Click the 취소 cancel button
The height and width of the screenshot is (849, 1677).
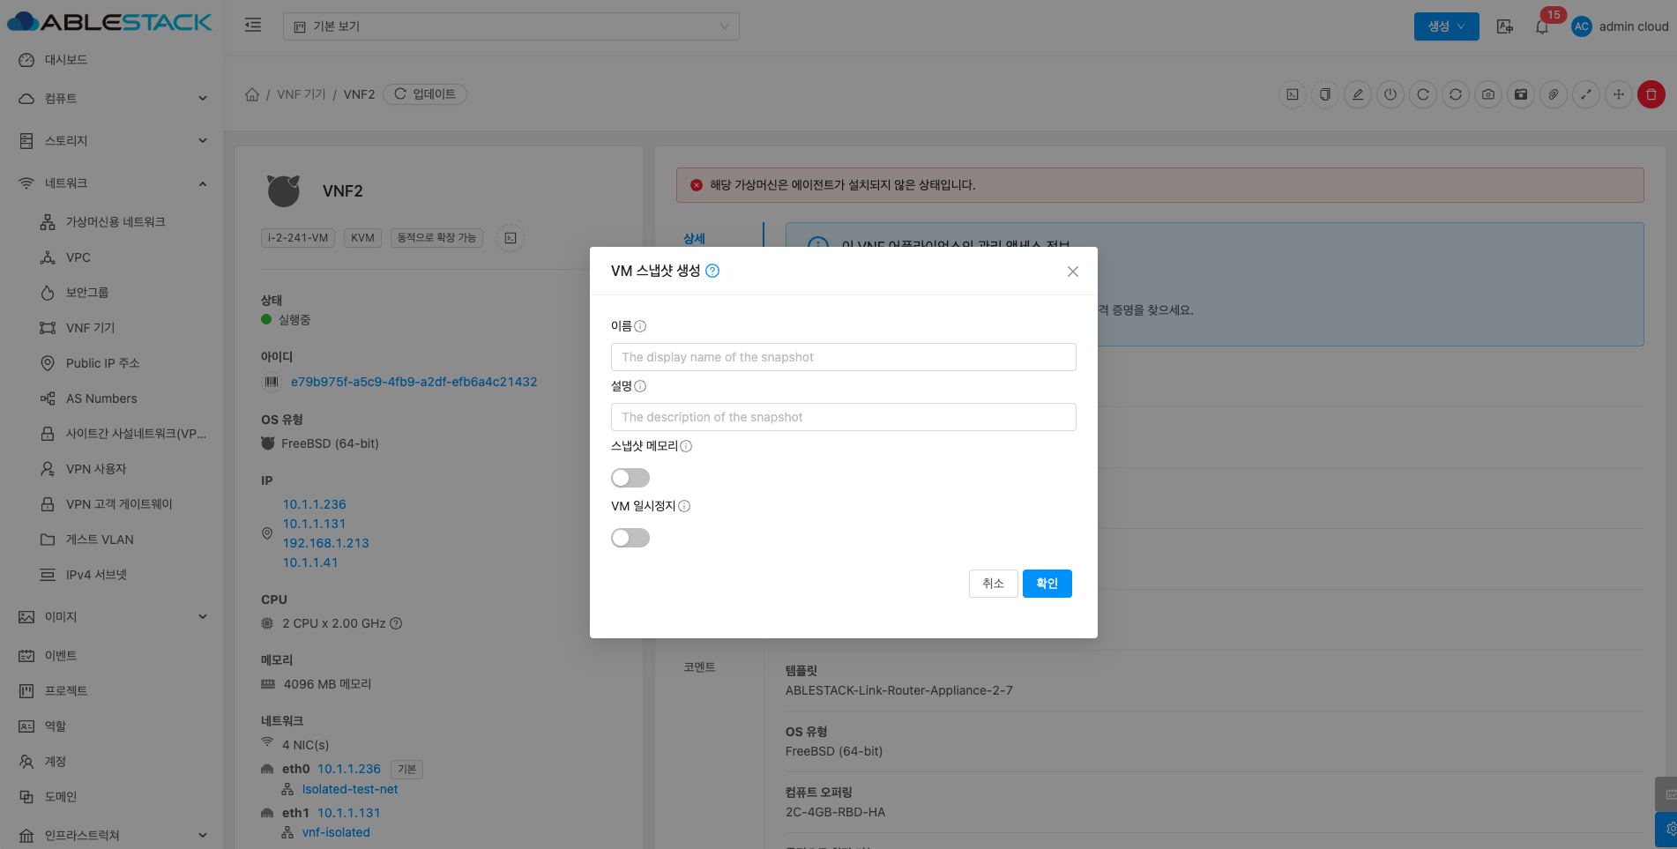coord(993,584)
